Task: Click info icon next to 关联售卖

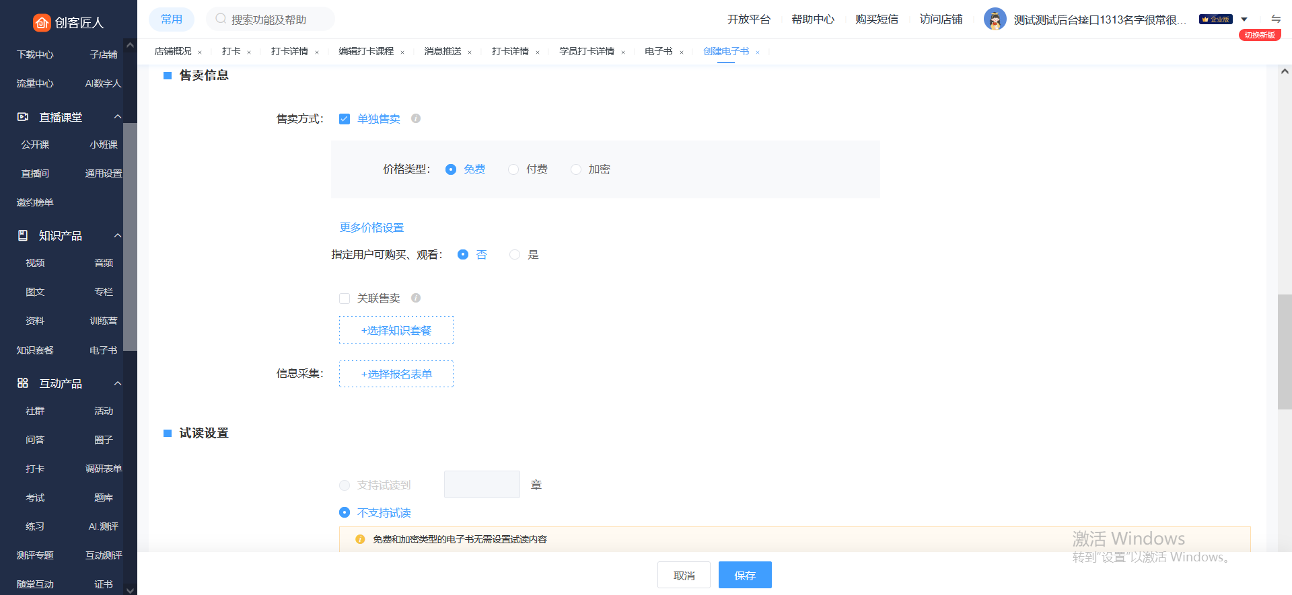Action: [416, 298]
